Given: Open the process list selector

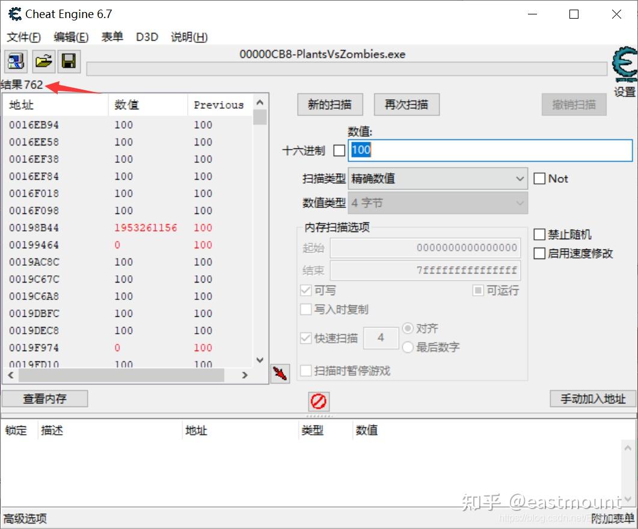Looking at the screenshot, I should click(x=15, y=61).
